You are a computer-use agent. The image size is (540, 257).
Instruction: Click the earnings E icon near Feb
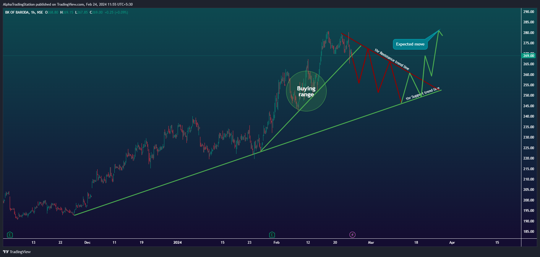(272, 235)
